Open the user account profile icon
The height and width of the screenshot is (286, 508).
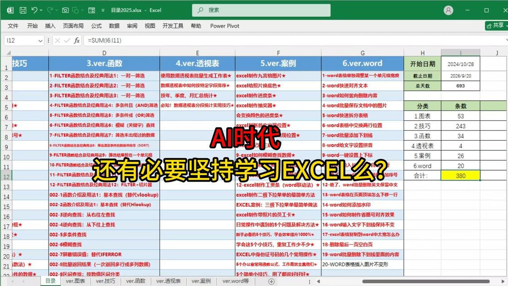[x=449, y=10]
